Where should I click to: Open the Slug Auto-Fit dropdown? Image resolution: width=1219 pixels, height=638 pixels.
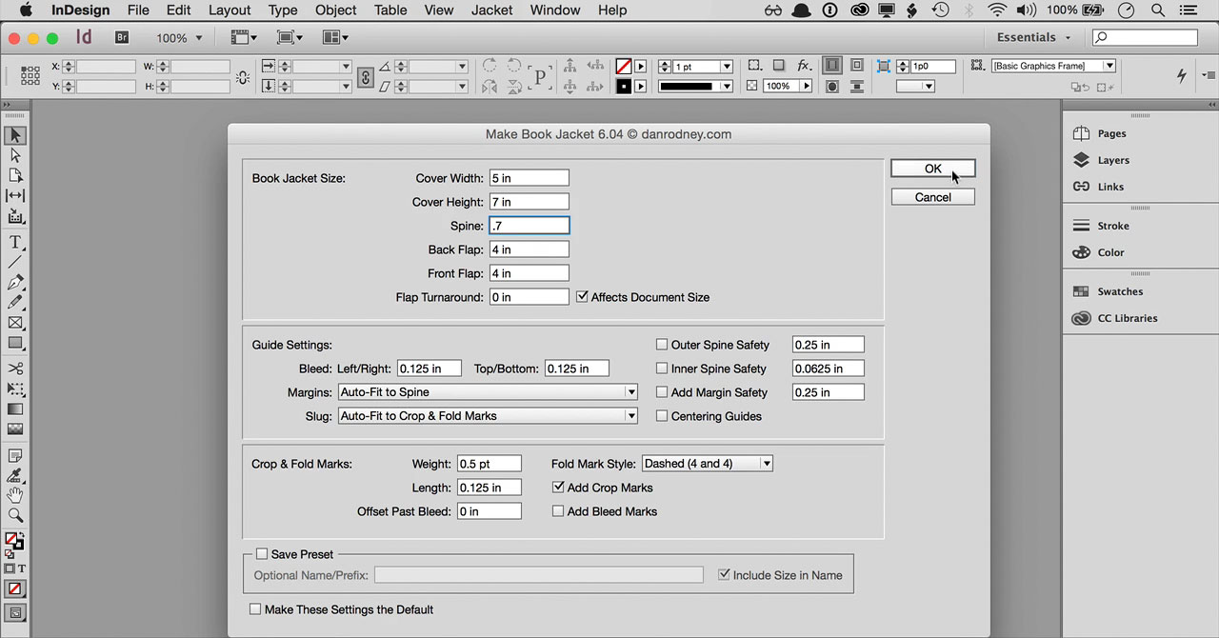click(x=488, y=416)
